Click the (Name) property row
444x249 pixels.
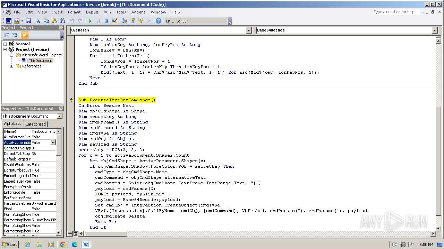(x=29, y=131)
